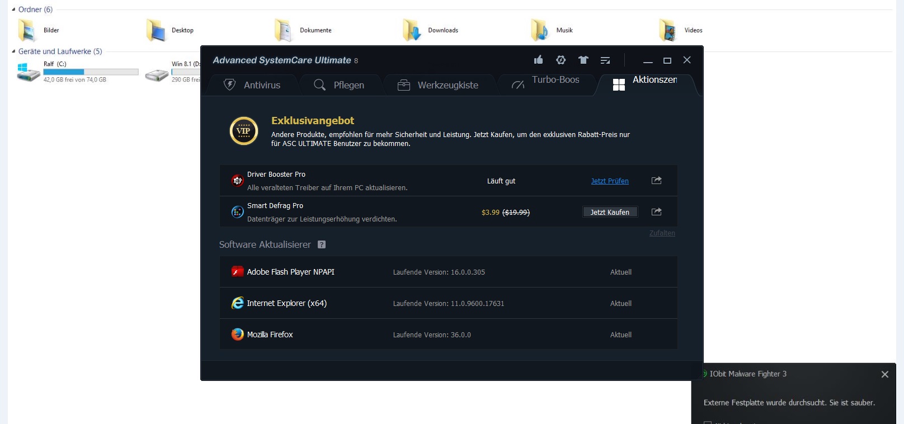Select the Ralf (C:) drive icon
Image resolution: width=904 pixels, height=424 pixels.
(x=28, y=72)
